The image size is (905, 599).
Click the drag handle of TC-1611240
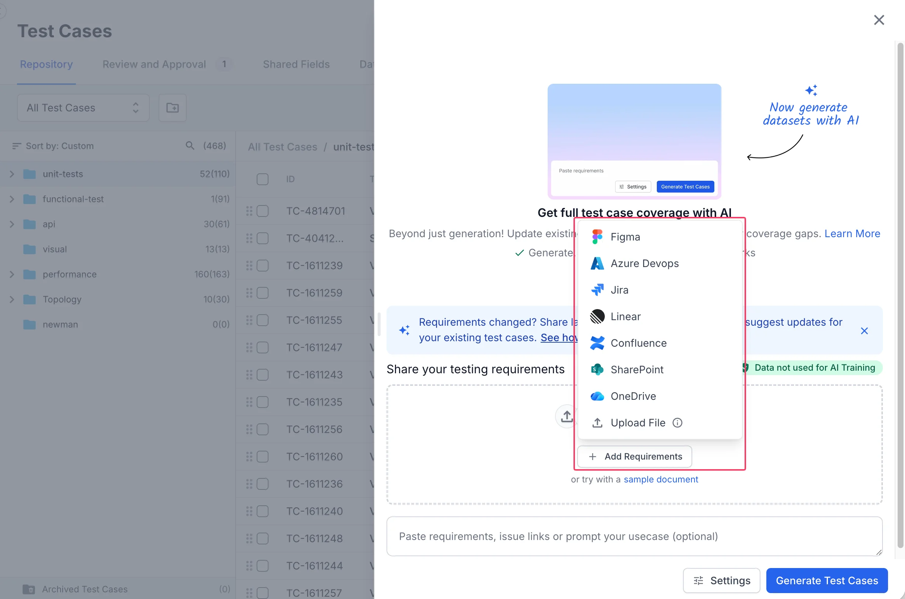point(249,511)
